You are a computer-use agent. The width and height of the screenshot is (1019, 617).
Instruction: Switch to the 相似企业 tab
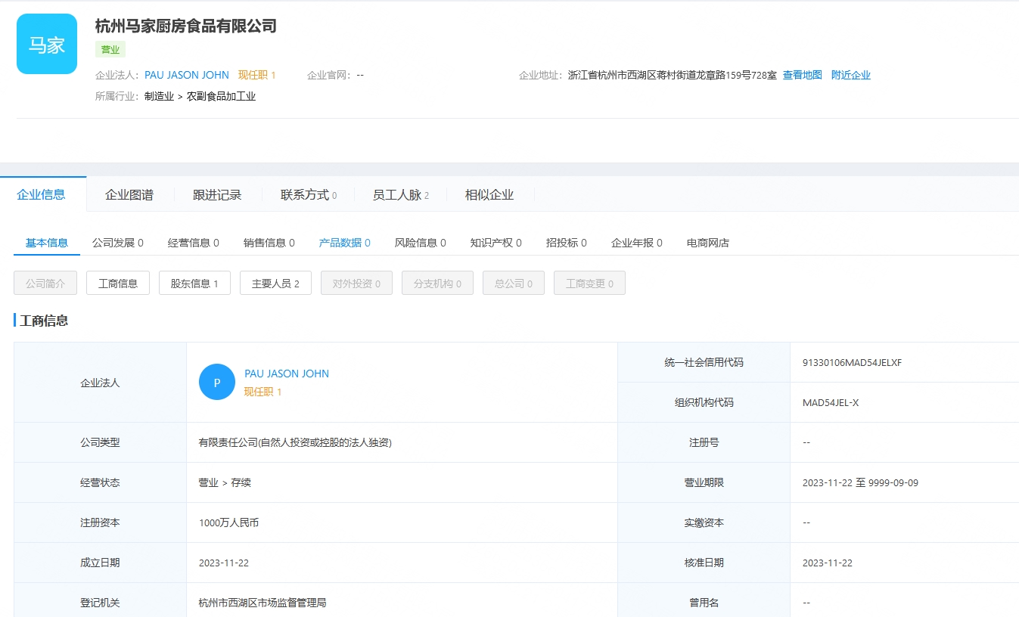click(488, 194)
